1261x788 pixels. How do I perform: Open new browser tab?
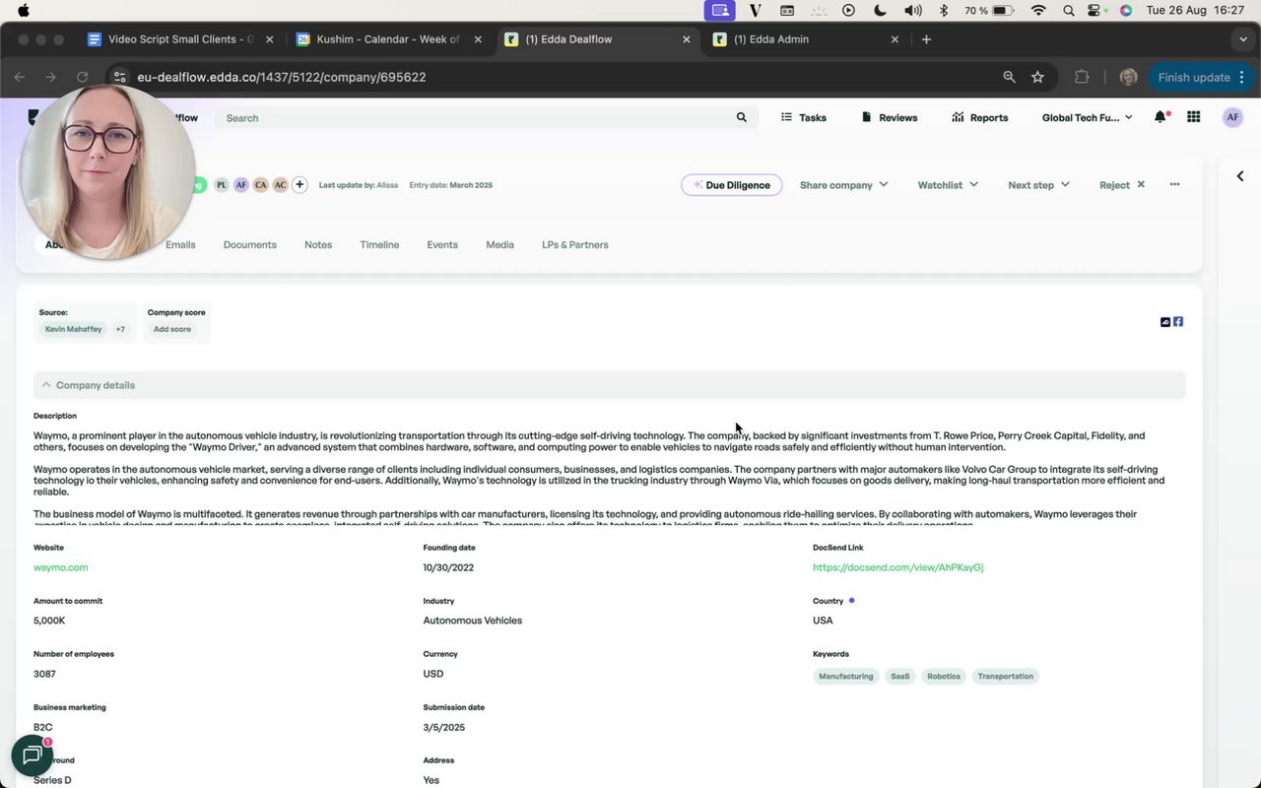(926, 39)
